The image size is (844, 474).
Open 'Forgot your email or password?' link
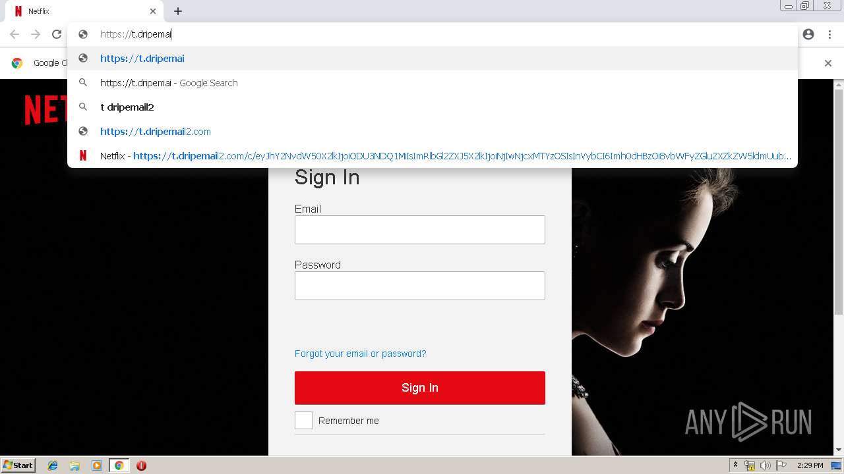360,354
